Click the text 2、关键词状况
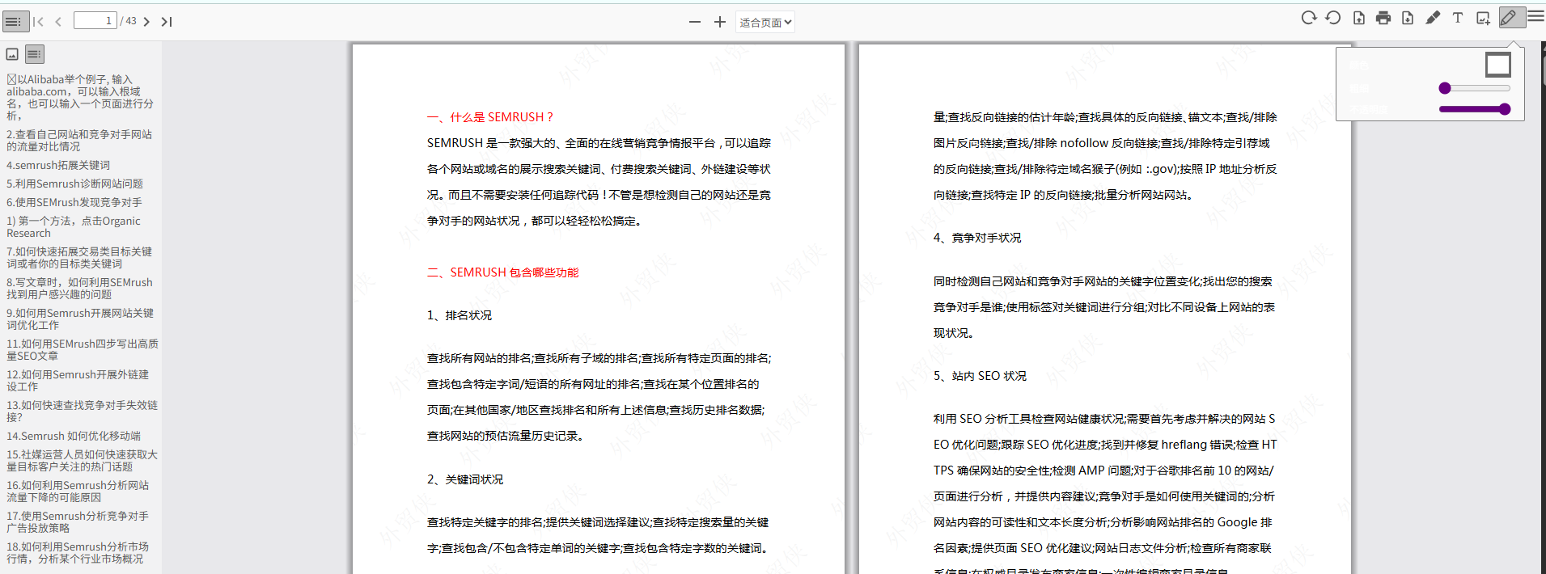 [465, 479]
